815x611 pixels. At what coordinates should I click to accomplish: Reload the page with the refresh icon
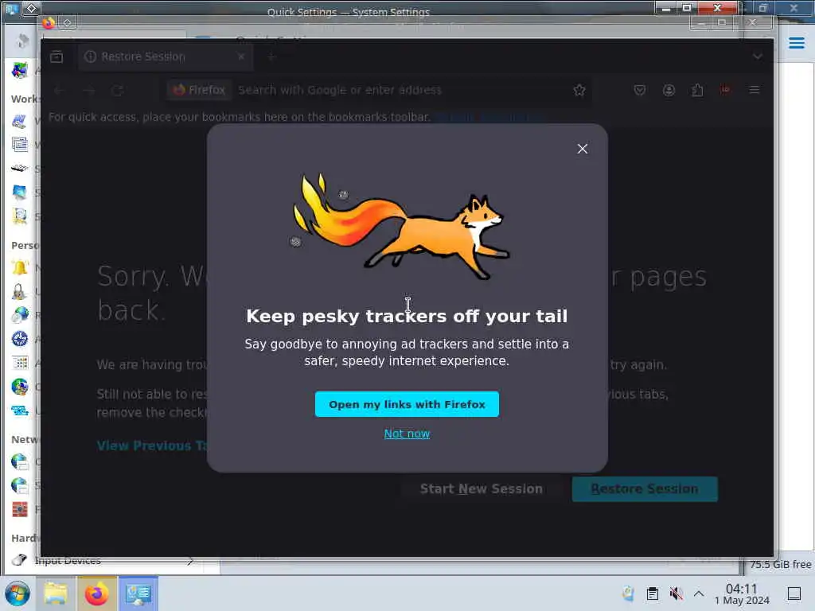(118, 91)
